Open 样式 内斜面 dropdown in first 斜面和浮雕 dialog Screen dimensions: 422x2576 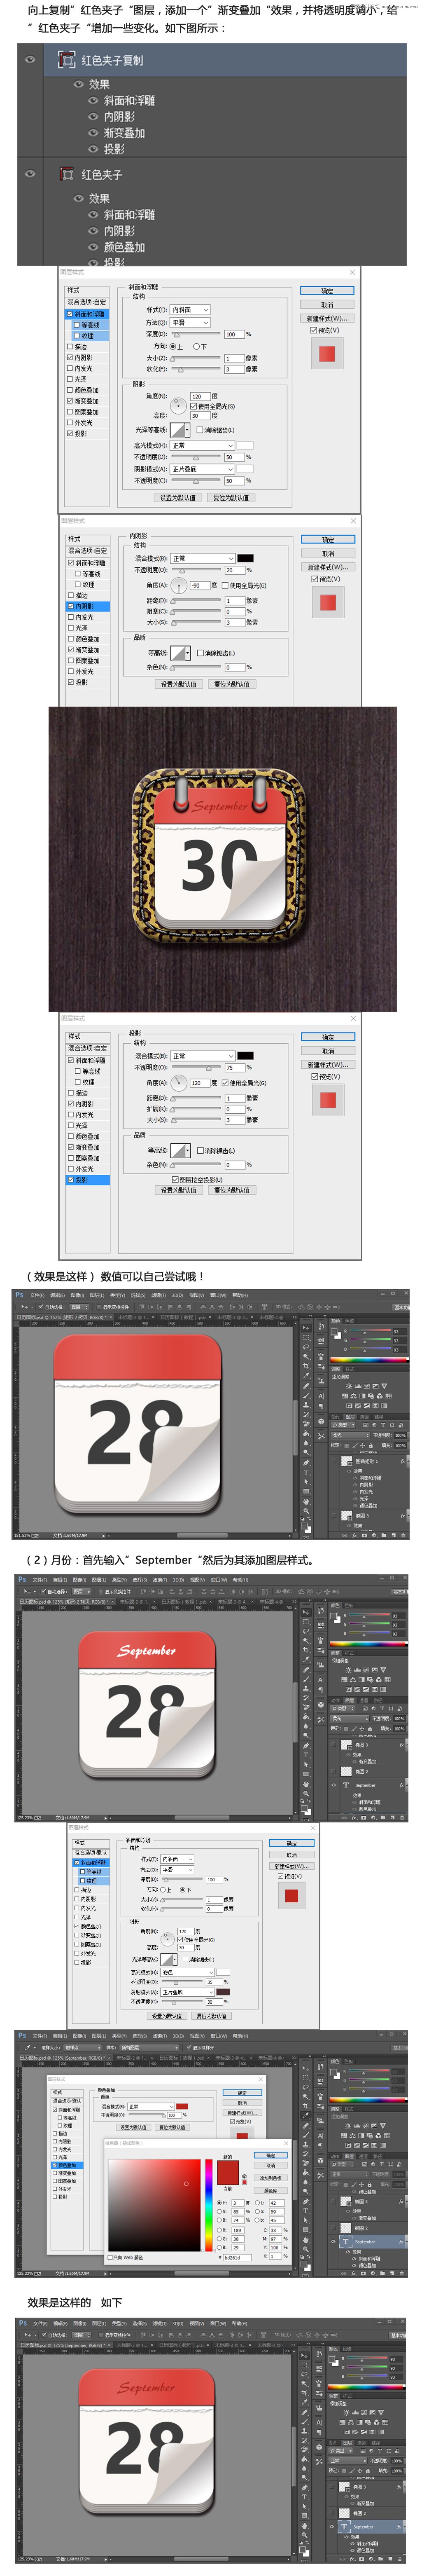click(190, 310)
